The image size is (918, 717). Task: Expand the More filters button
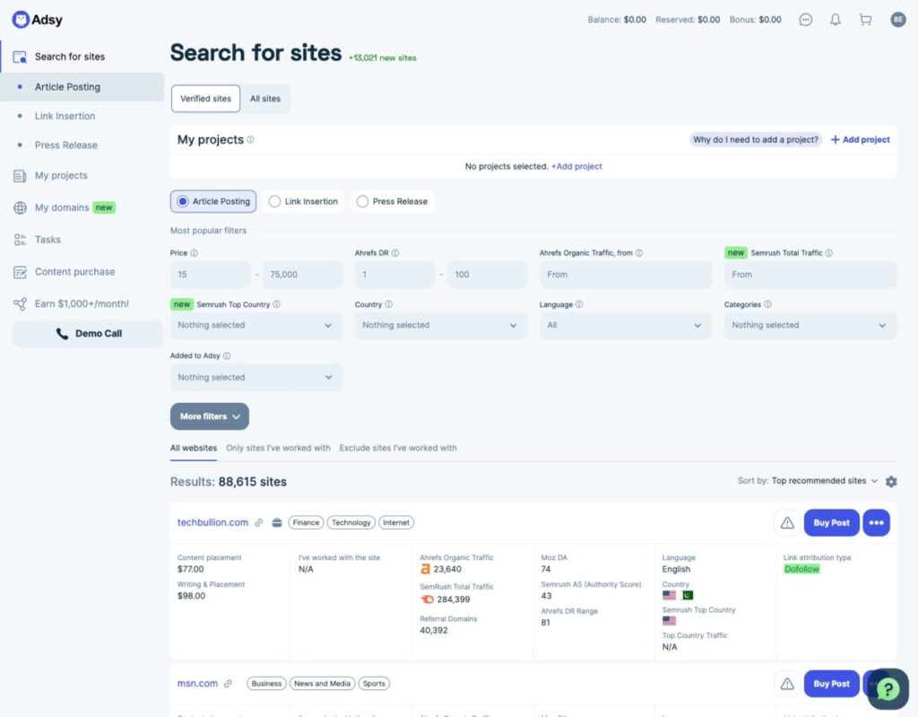210,416
